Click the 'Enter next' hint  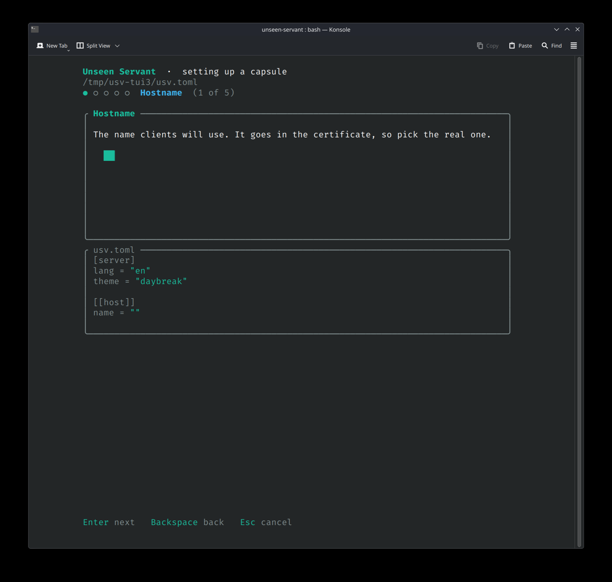click(x=109, y=523)
